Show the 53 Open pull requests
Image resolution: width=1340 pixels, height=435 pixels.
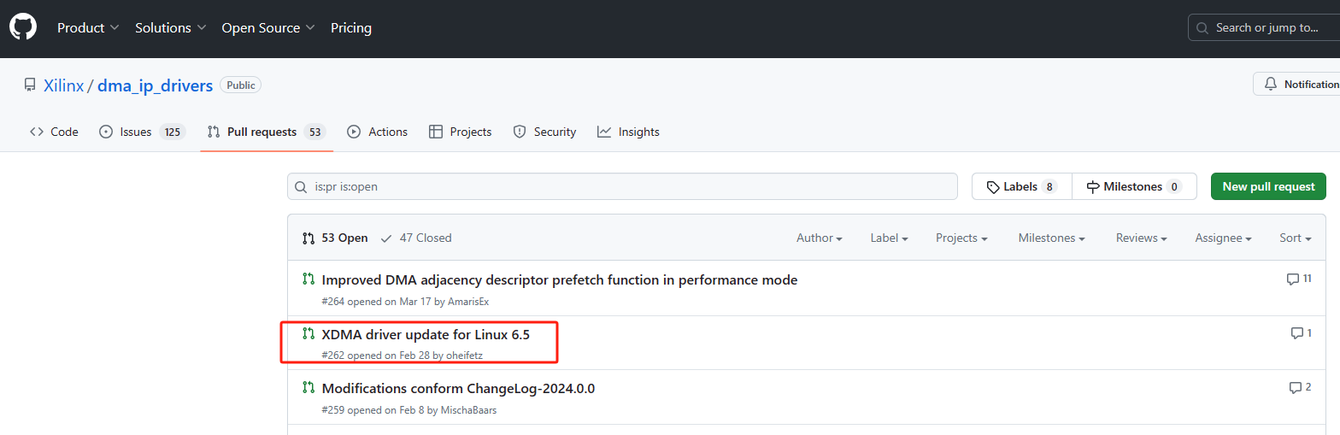point(335,238)
